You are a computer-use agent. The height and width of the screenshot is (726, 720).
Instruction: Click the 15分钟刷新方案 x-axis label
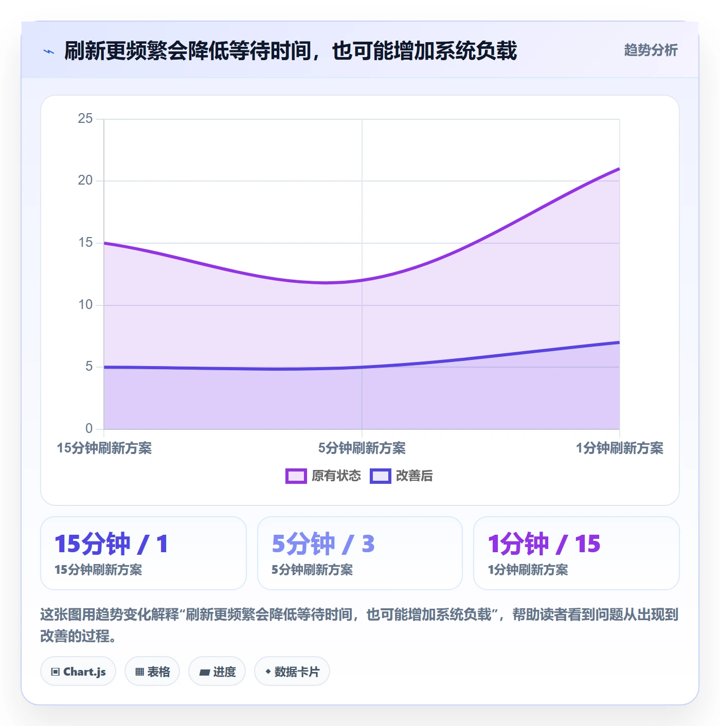coord(104,448)
